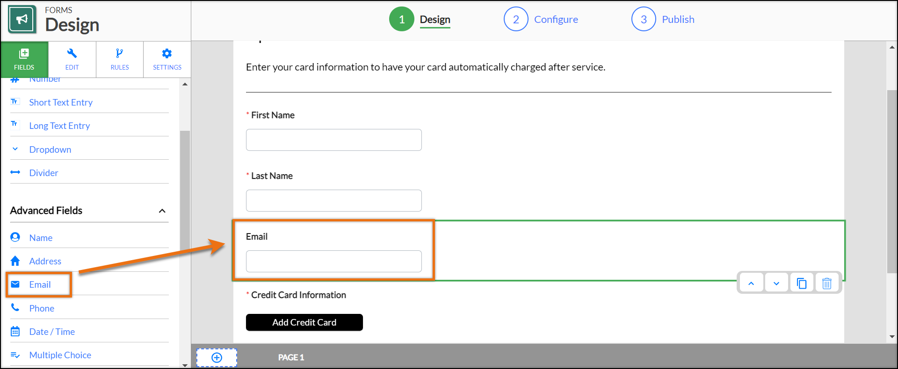
Task: Click the Address house icon
Action: [15, 261]
